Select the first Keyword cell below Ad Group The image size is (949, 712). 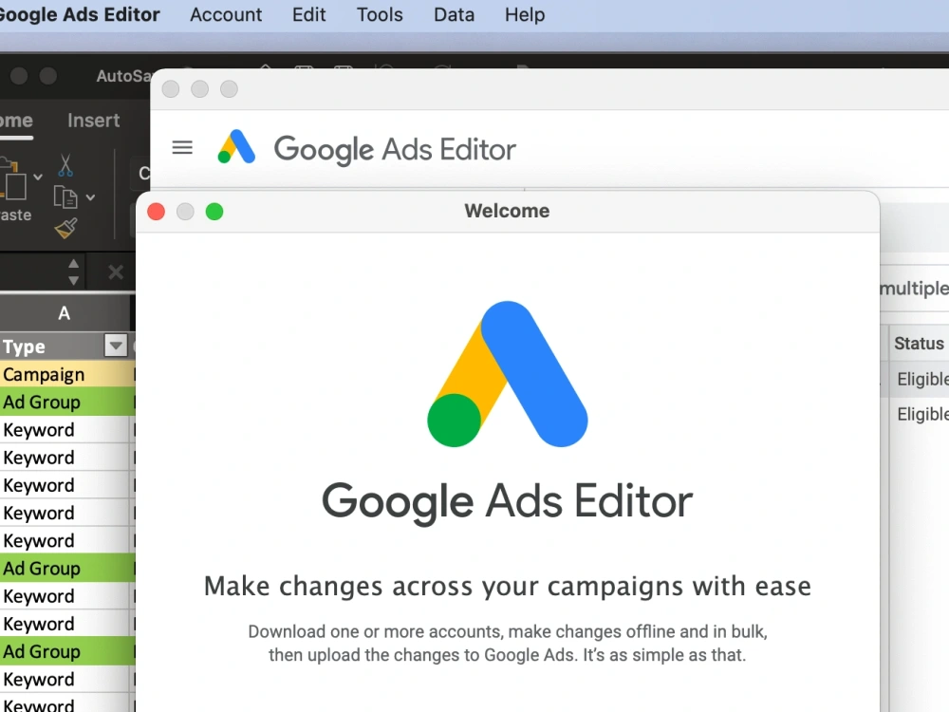[x=65, y=430]
